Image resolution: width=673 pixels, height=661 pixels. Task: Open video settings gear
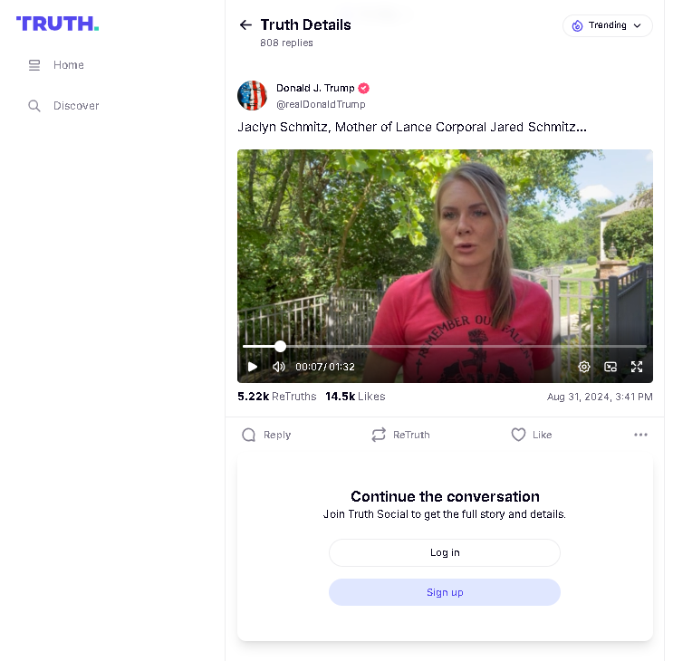583,367
